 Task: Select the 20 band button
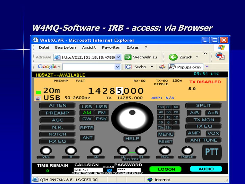point(176,112)
